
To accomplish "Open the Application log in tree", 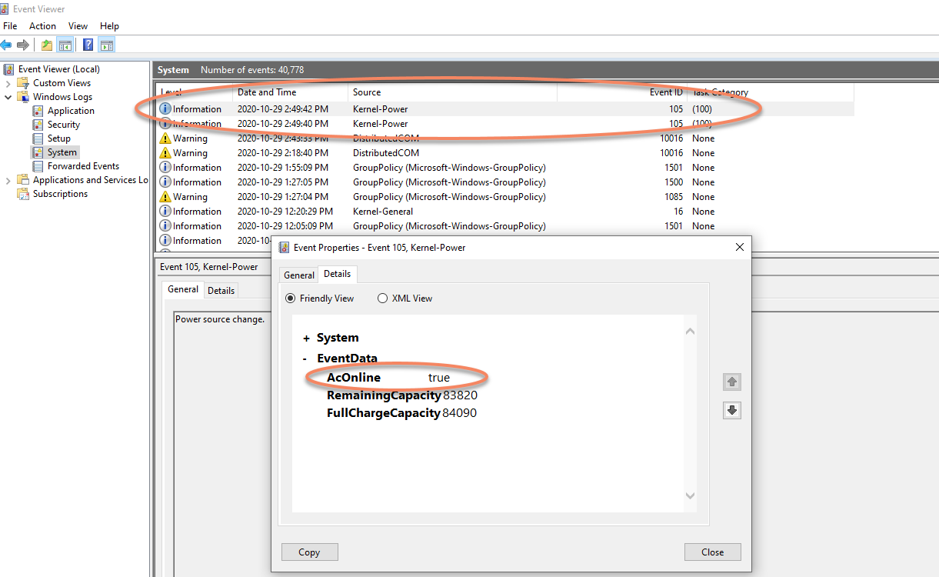I will click(x=71, y=111).
